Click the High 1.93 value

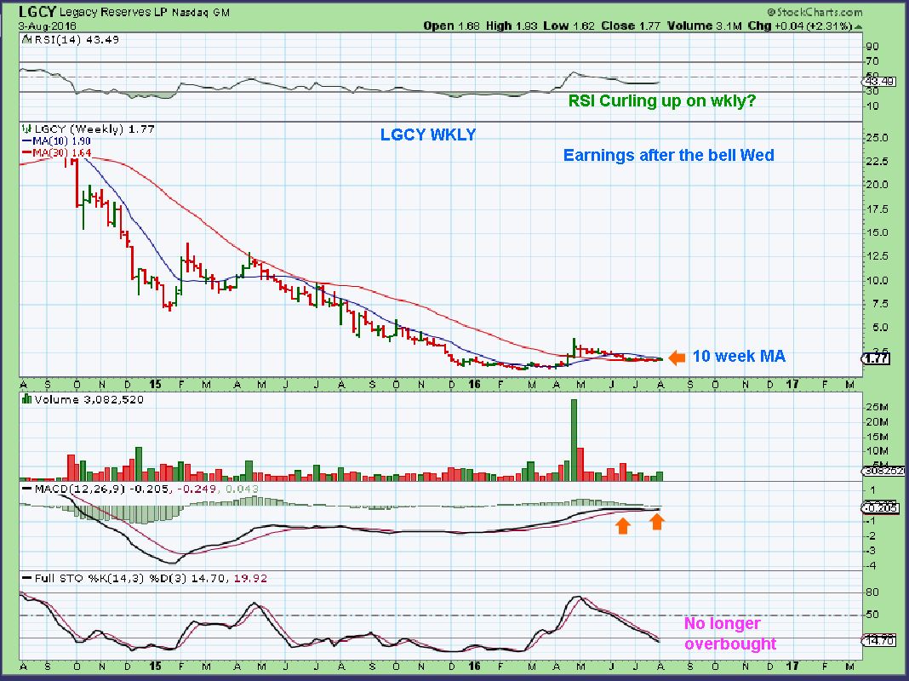pyautogui.click(x=512, y=26)
